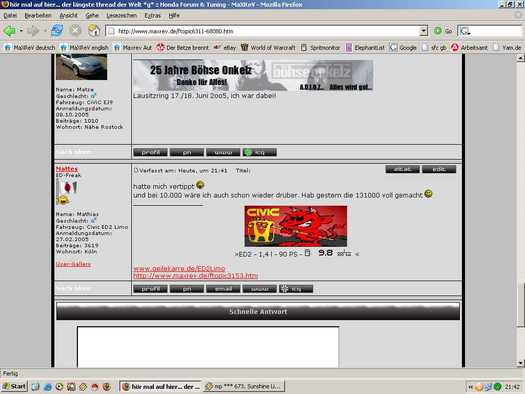Click the 25 Jahre Böhse Onkelz banner

(253, 75)
